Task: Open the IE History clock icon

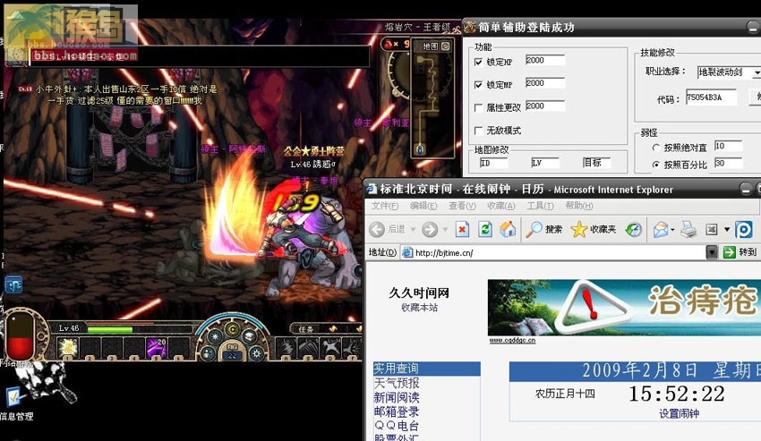Action: pyautogui.click(x=633, y=229)
